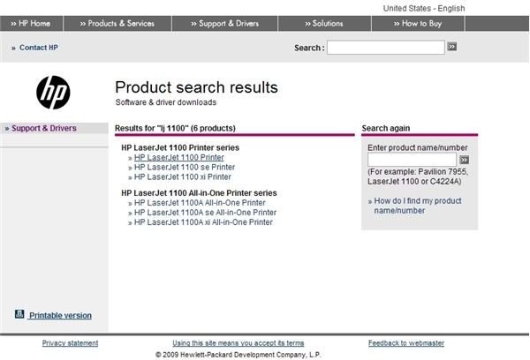This screenshot has height=360, width=530.
Task: Open HP LaserJet 1100A se All-in-One Printer
Action: click(205, 213)
